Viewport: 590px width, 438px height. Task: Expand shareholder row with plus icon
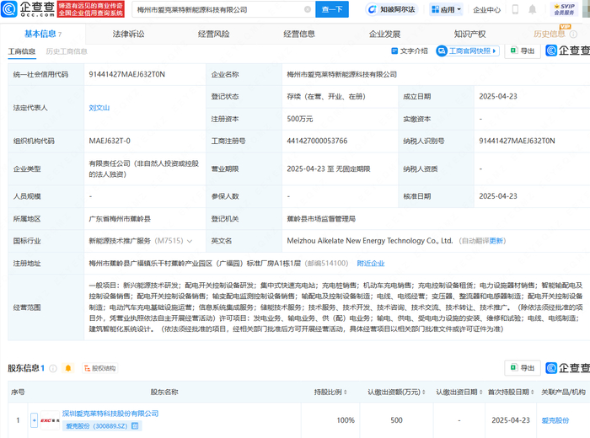[35, 419]
